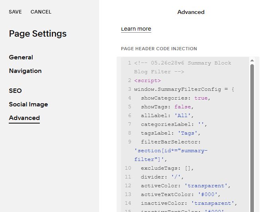
Task: Click the activeColor: 'transparent' line
Action: (185, 186)
